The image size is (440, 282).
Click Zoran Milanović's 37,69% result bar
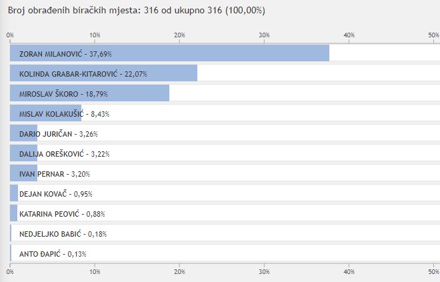pos(169,53)
